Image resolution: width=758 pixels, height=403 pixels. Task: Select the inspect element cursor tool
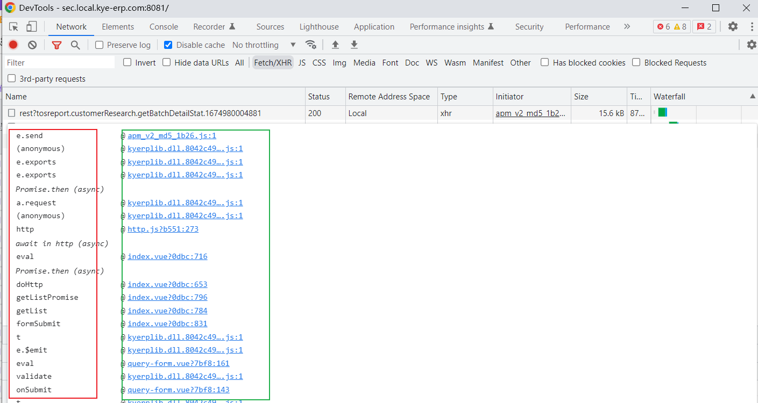click(14, 26)
